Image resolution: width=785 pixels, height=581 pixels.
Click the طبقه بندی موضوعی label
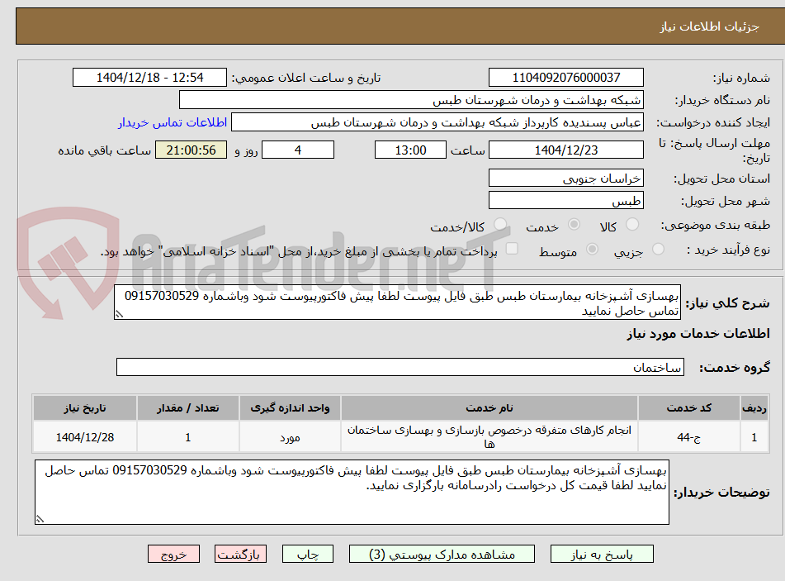pos(716,225)
